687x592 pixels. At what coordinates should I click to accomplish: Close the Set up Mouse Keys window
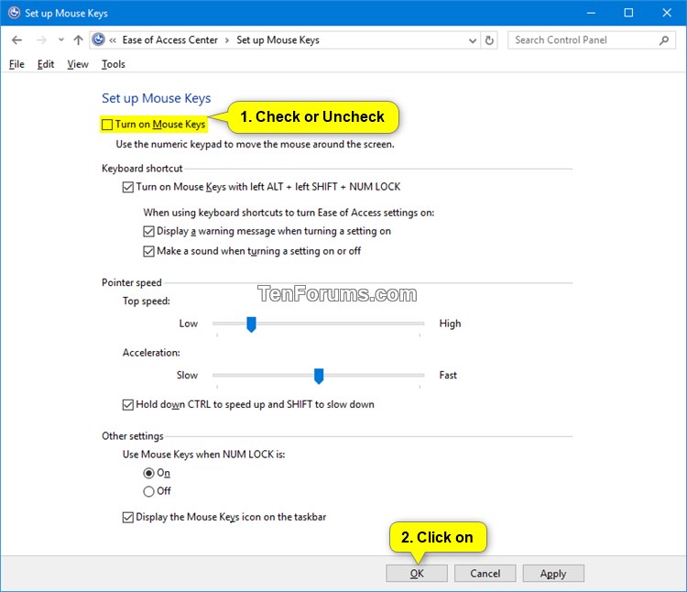tap(667, 13)
